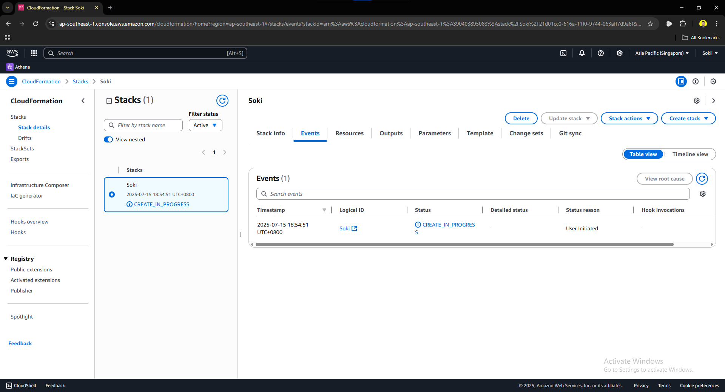The image size is (725, 392).
Task: Bookmark this page with the star icon
Action: coord(650,24)
